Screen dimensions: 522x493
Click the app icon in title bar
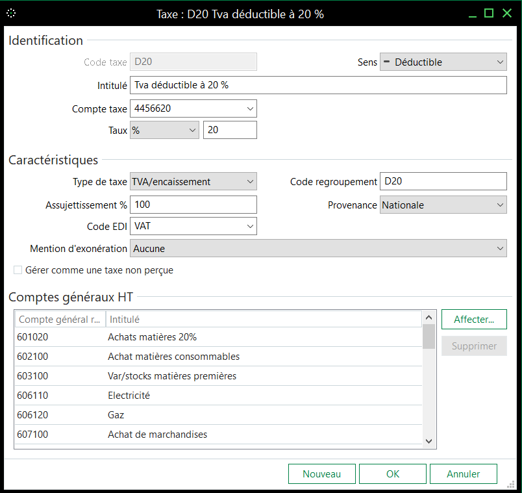pos(12,13)
